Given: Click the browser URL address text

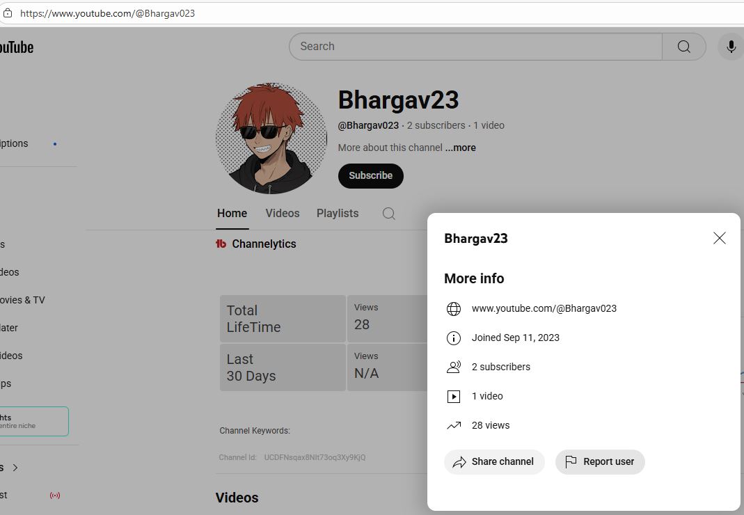Looking at the screenshot, I should tap(107, 13).
